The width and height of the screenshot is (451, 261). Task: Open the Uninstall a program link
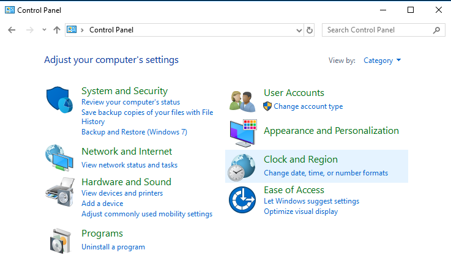click(x=113, y=247)
